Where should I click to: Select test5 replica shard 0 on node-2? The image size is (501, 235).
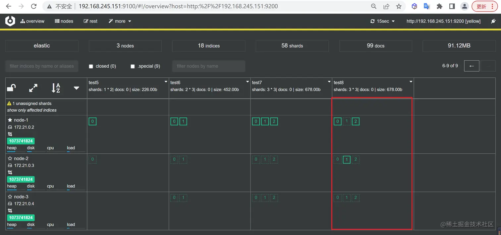coord(92,160)
